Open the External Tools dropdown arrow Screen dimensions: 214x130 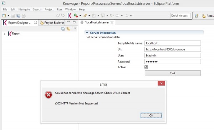pyautogui.click(x=89, y=16)
